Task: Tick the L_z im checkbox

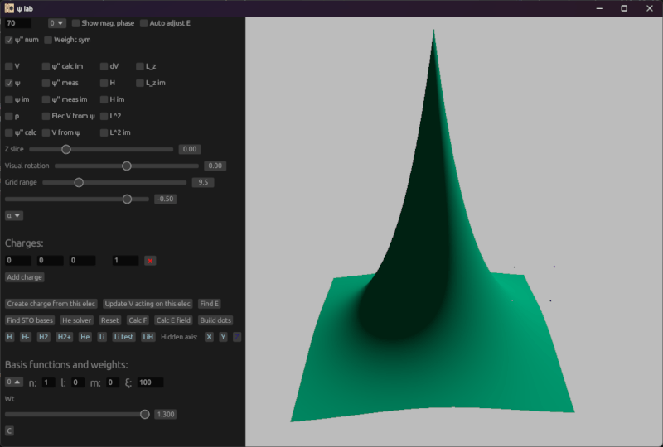Action: (140, 83)
